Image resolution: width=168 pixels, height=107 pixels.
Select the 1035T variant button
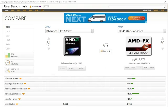(62, 68)
